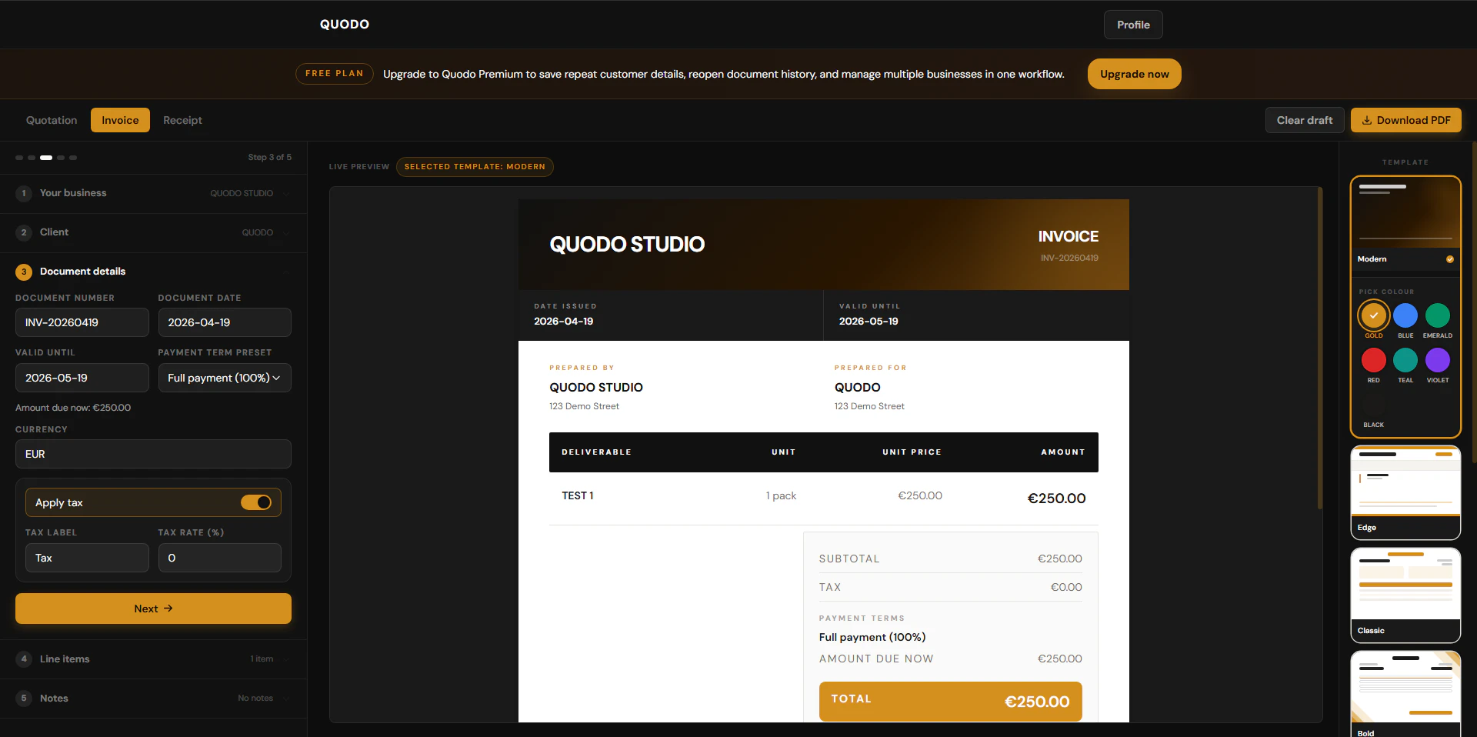Screen dimensions: 1477x737
Task: Collapse the Document details section
Action: click(x=154, y=272)
